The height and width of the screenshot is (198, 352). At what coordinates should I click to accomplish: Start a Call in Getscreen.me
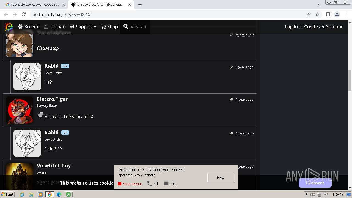pyautogui.click(x=153, y=184)
